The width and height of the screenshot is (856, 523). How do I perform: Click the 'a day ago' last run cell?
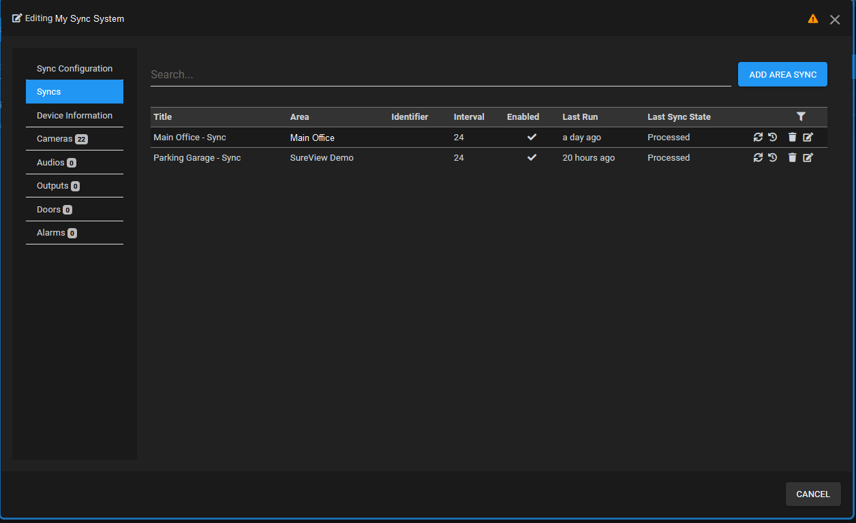tap(581, 138)
